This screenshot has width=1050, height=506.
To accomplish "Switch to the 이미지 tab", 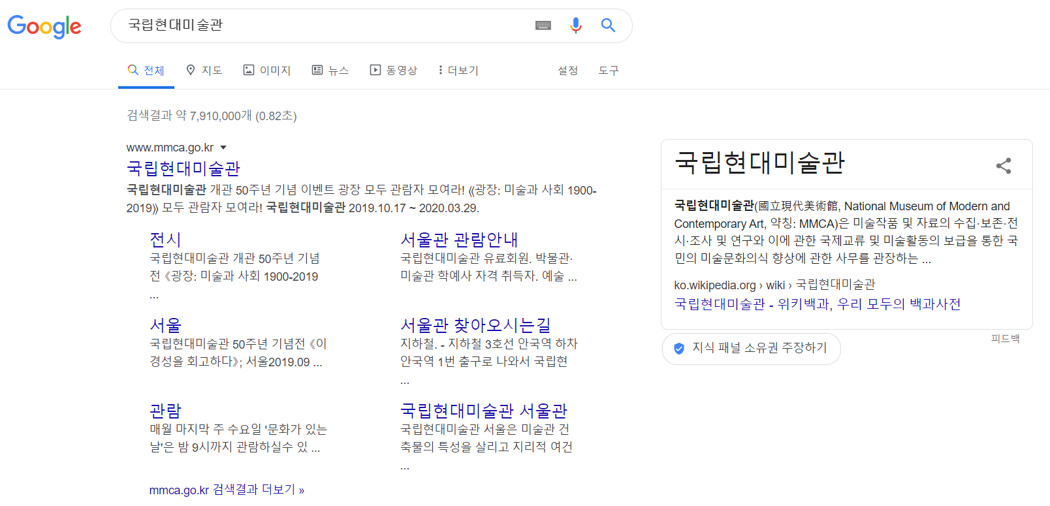I will coord(267,70).
